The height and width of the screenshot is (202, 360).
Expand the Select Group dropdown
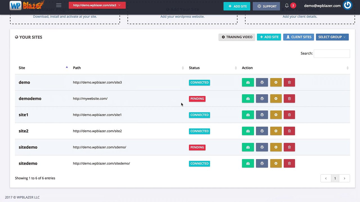pos(332,37)
